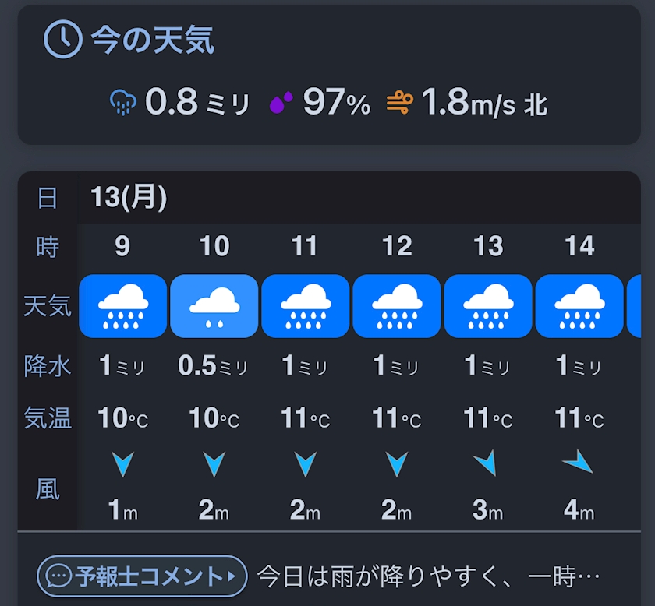Click the orange wind icon
Screen dimensions: 655x606
(x=399, y=102)
